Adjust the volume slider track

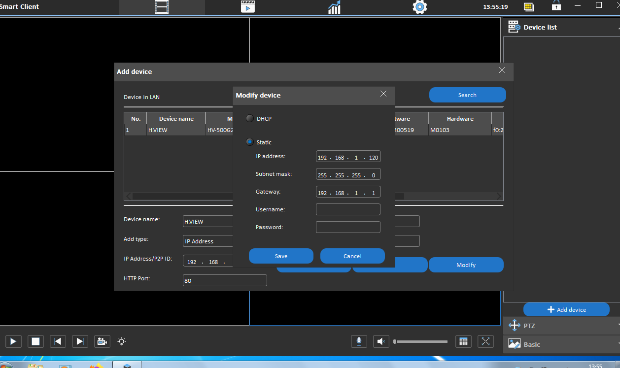pos(421,341)
